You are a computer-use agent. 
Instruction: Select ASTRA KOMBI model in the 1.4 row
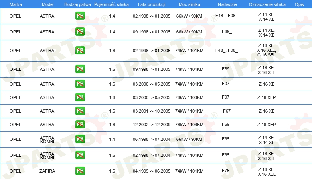[47, 140]
